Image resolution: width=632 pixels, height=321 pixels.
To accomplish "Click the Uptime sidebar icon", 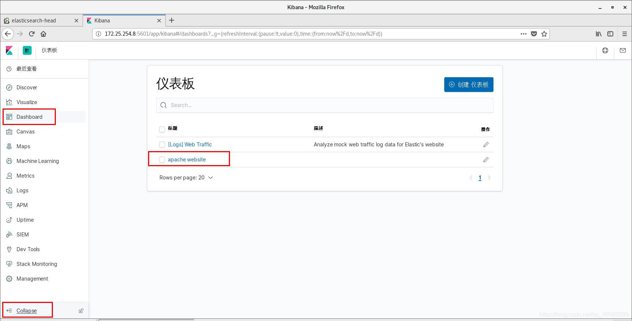I will 9,220.
